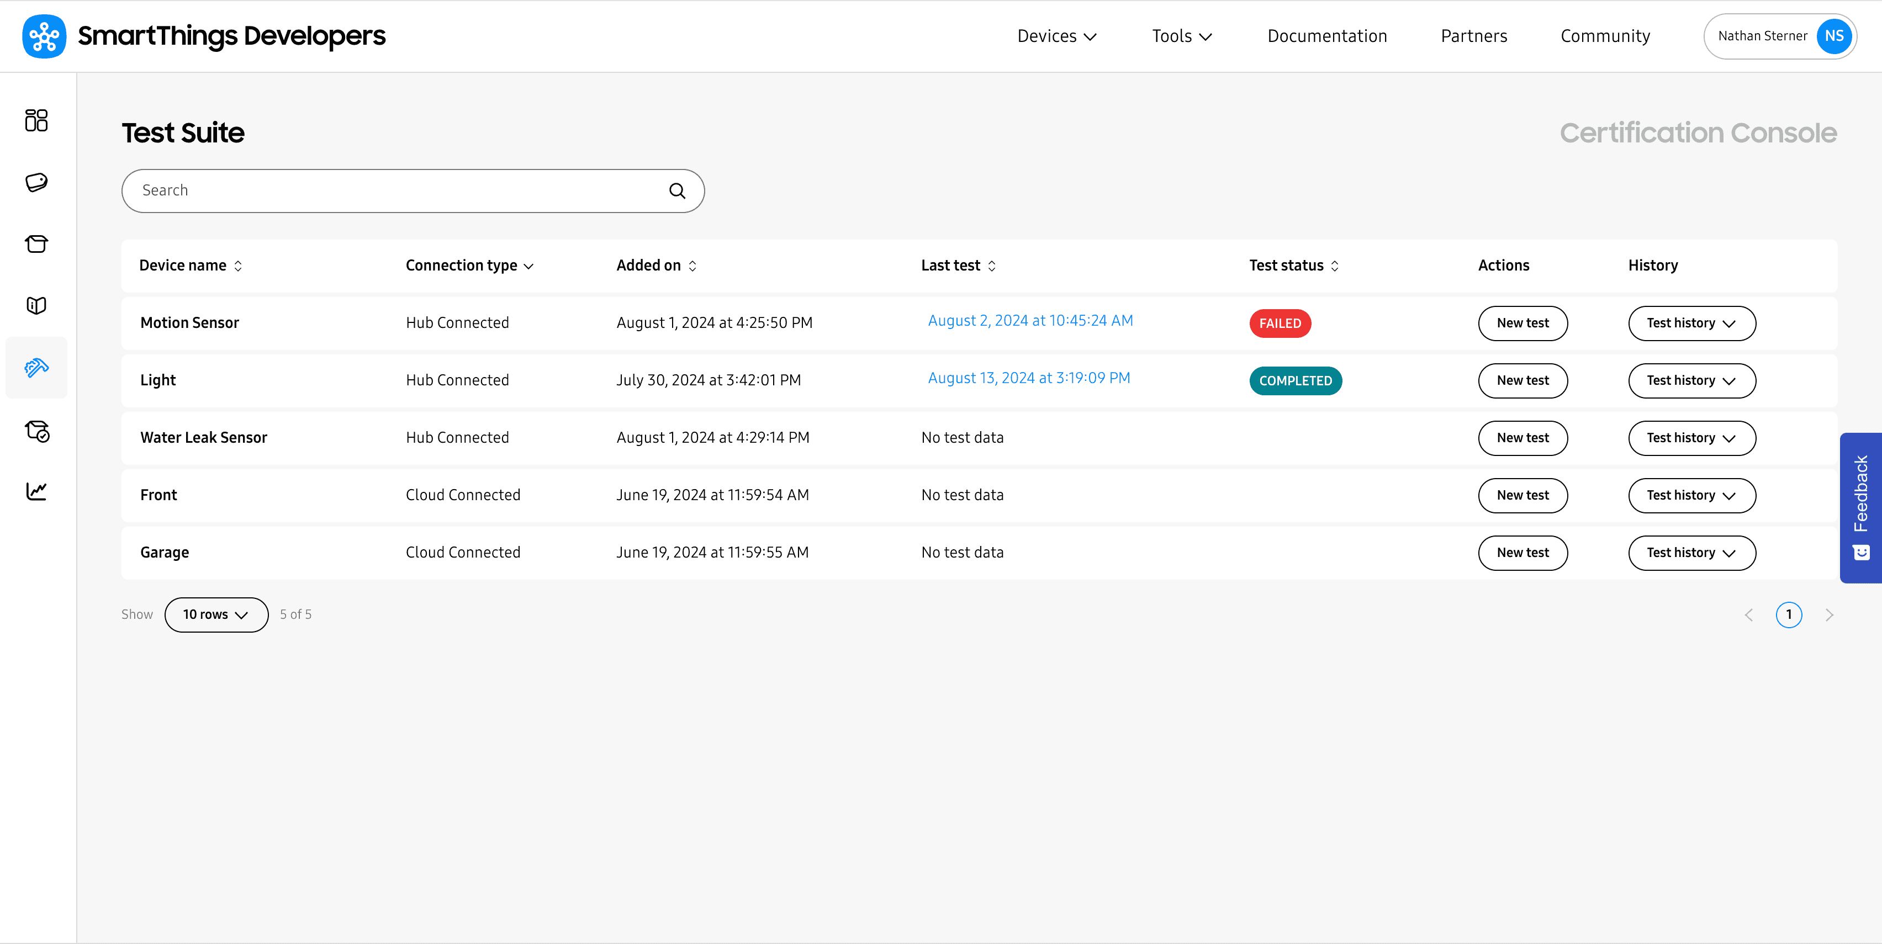Click 'Cloud Connected' in the Garage row
1882x944 pixels.
[x=463, y=553]
